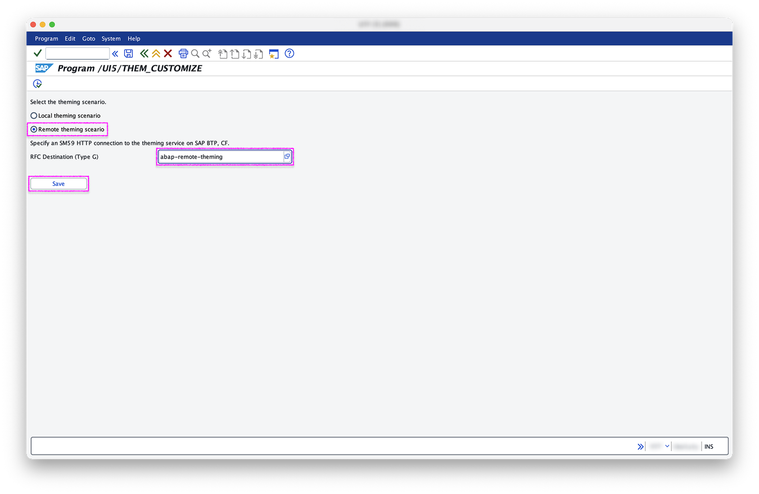The image size is (759, 494).
Task: Click the Save diskette icon in toolbar
Action: (129, 53)
